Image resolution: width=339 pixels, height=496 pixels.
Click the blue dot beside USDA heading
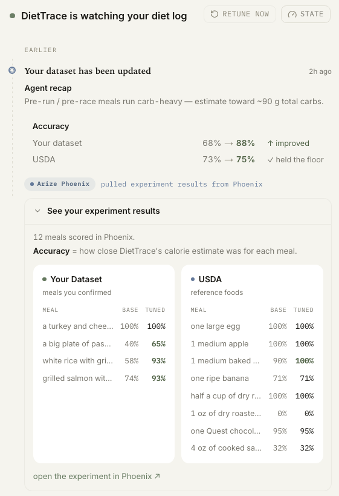coord(193,279)
